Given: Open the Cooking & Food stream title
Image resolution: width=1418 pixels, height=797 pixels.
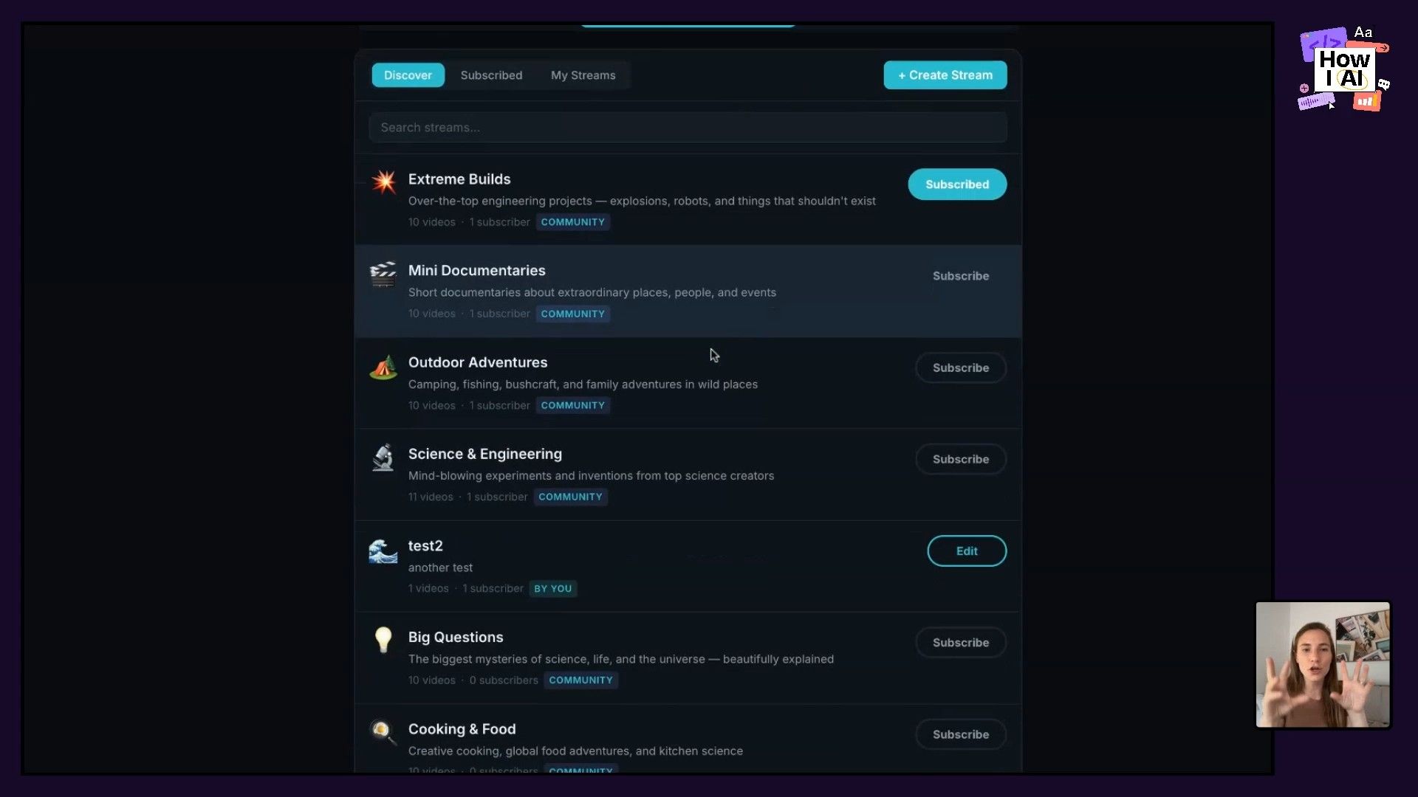Looking at the screenshot, I should coord(462,729).
